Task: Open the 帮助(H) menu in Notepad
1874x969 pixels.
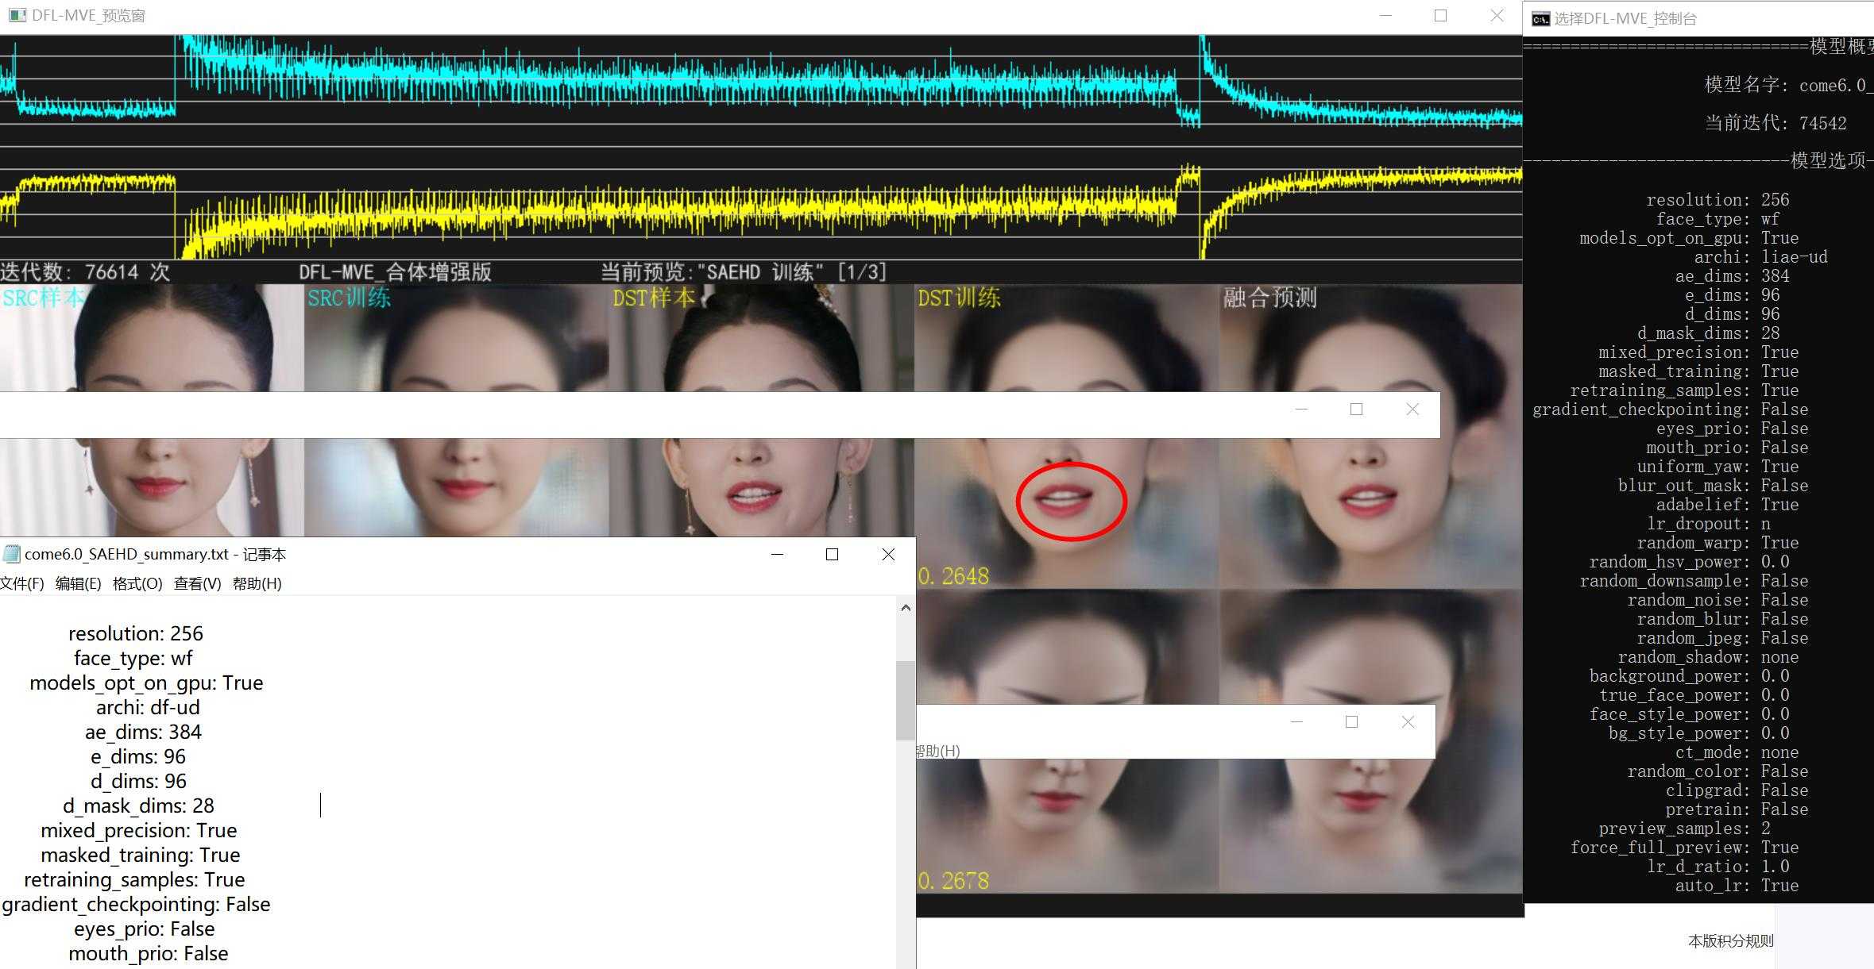Action: (257, 583)
